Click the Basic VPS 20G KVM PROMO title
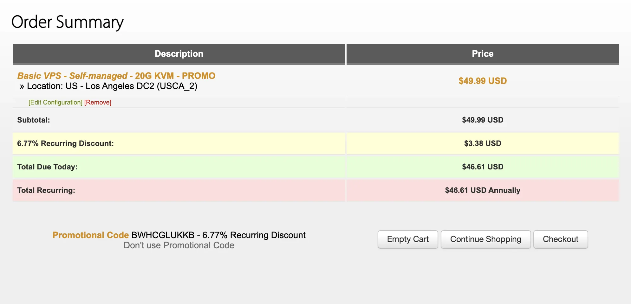Viewport: 631px width, 304px height. point(116,76)
